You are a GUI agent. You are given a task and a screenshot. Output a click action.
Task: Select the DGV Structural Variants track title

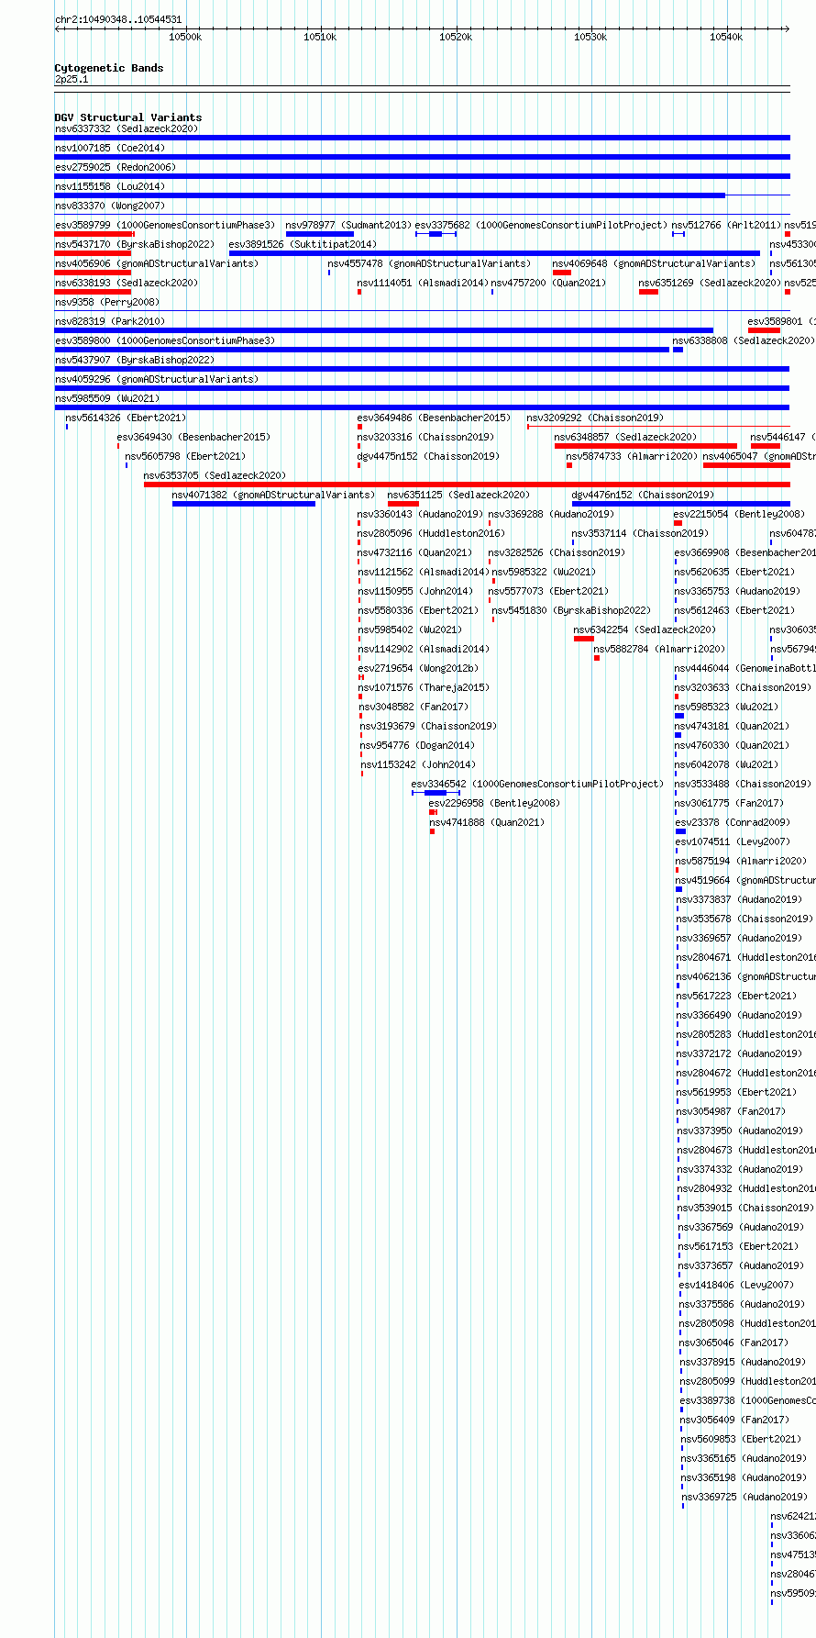(x=128, y=117)
